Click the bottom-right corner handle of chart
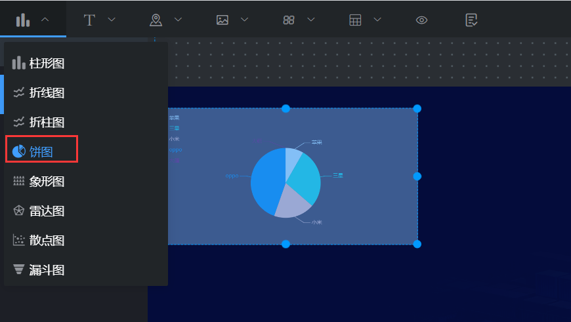Screen dimensions: 571x322 point(417,244)
